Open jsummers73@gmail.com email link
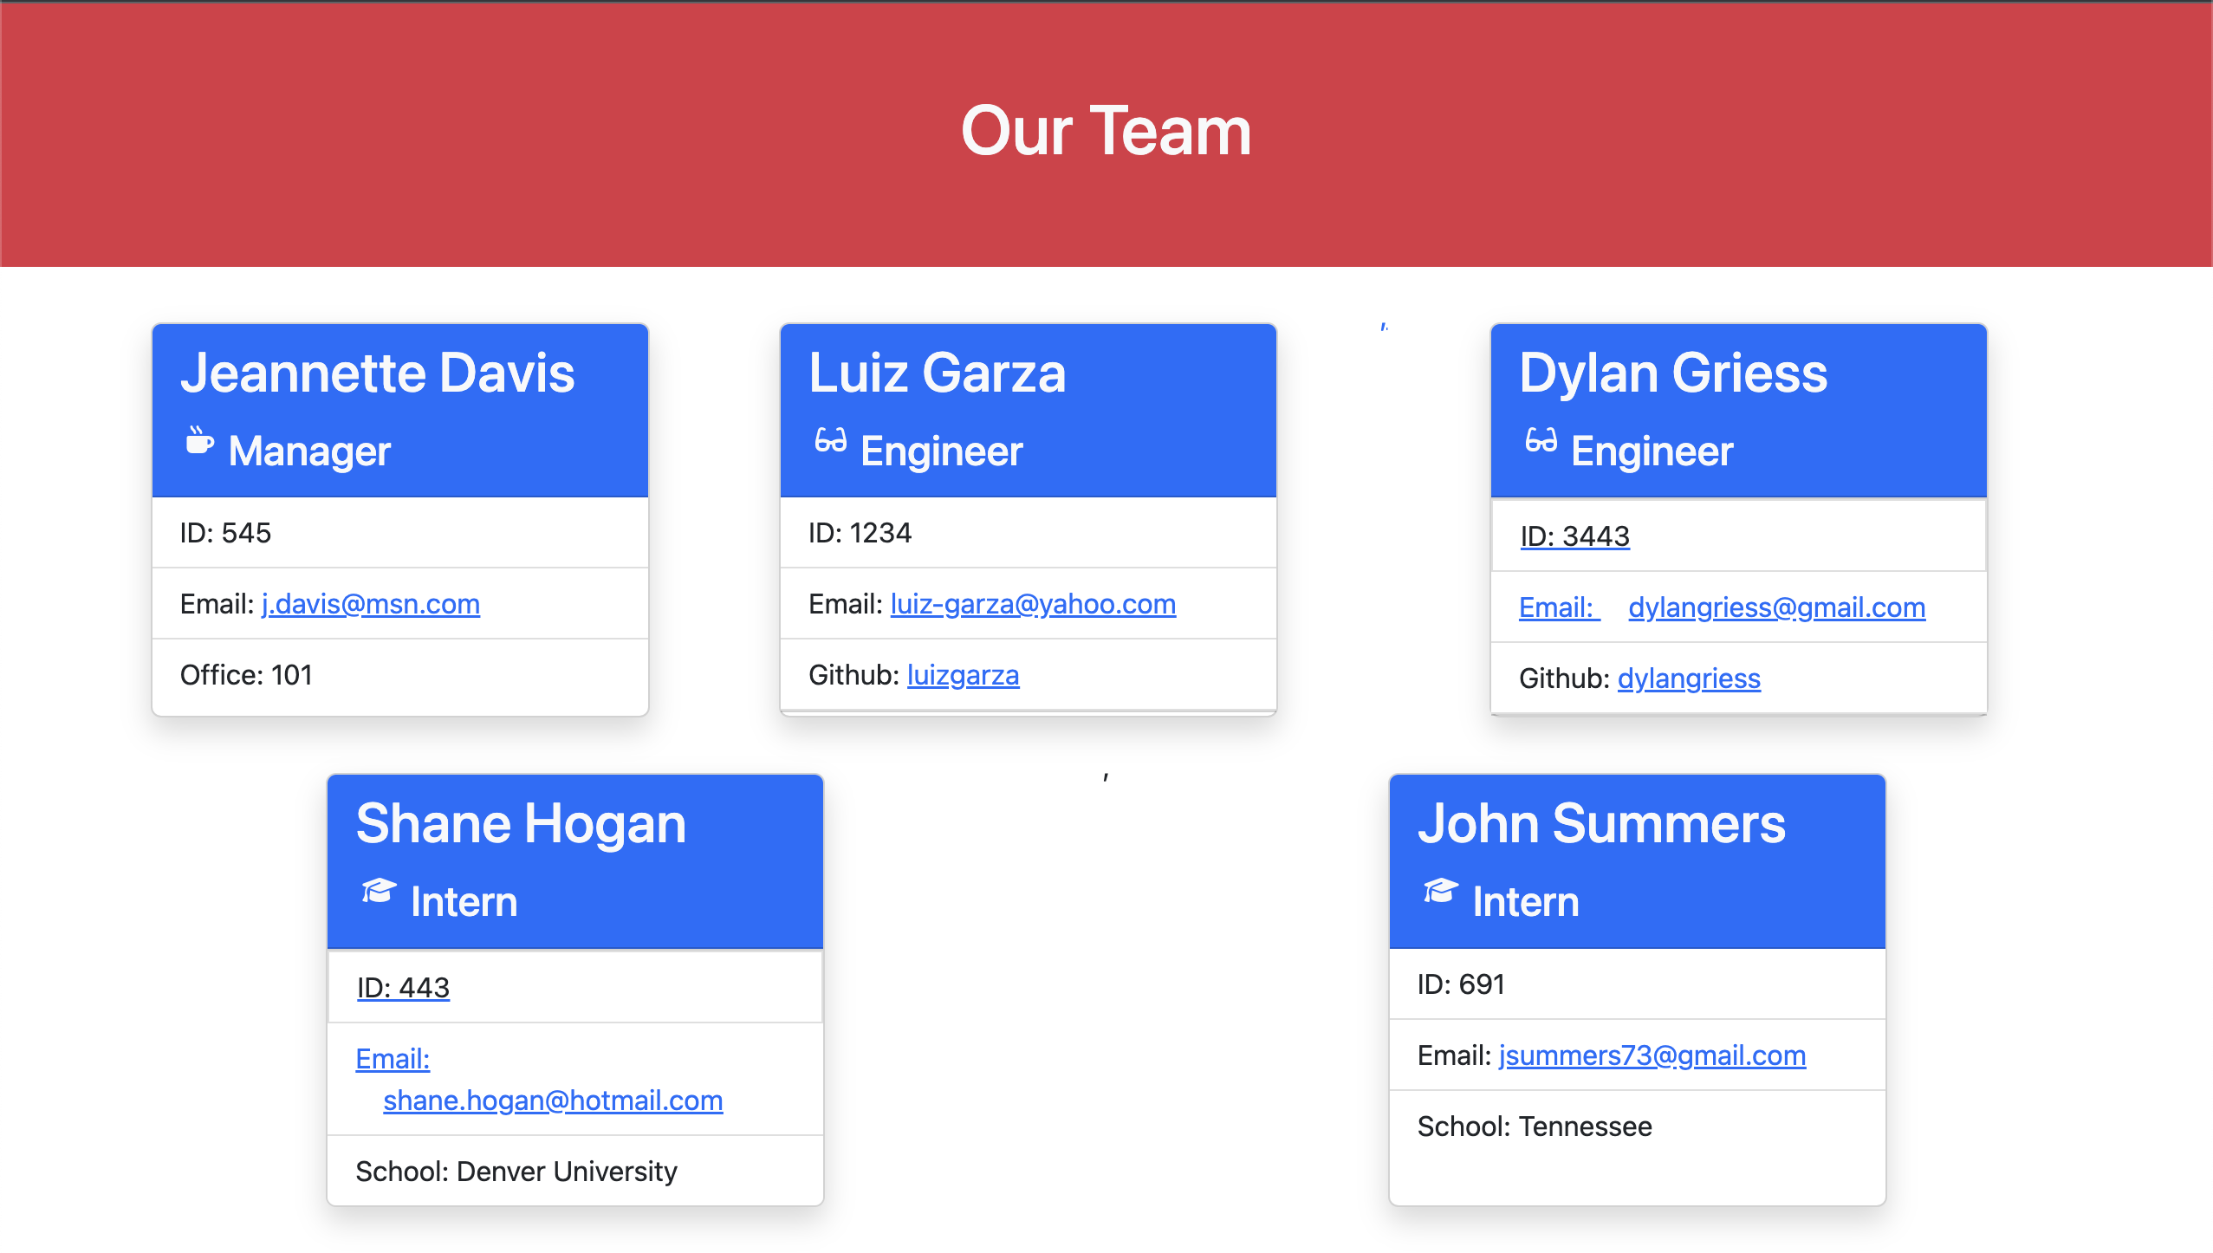2213x1253 pixels. (x=1651, y=1055)
